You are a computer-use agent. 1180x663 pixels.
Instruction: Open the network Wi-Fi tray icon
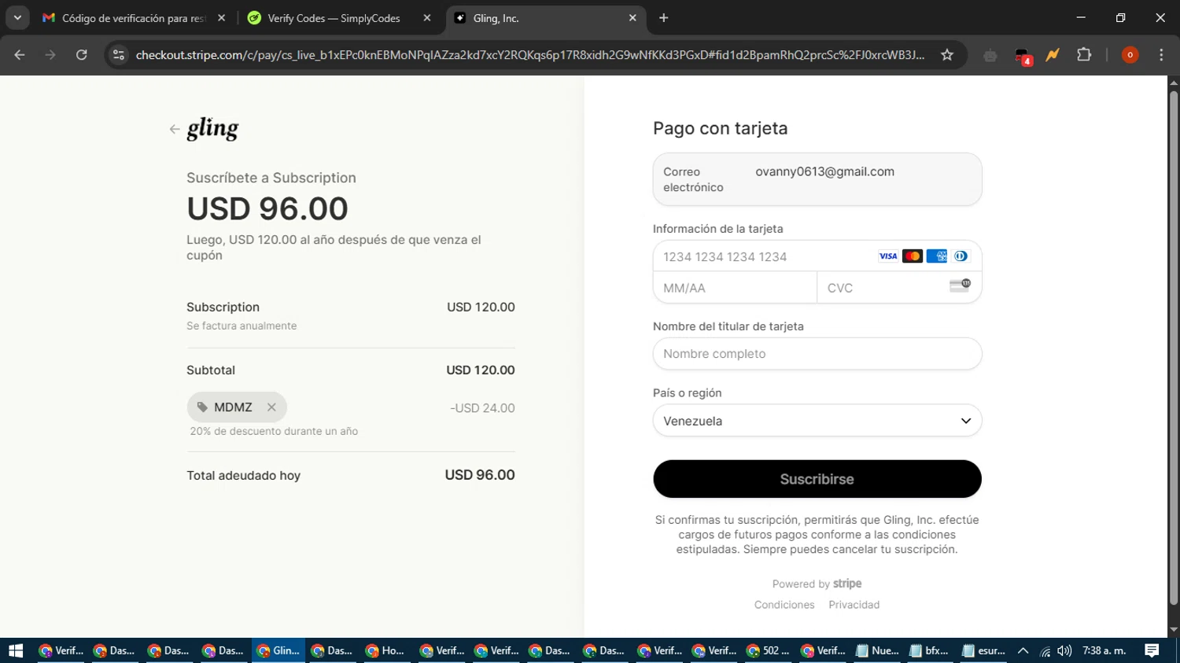tap(1045, 650)
